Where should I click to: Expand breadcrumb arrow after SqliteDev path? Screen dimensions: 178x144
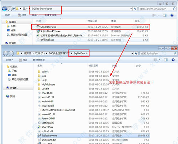click(87, 53)
